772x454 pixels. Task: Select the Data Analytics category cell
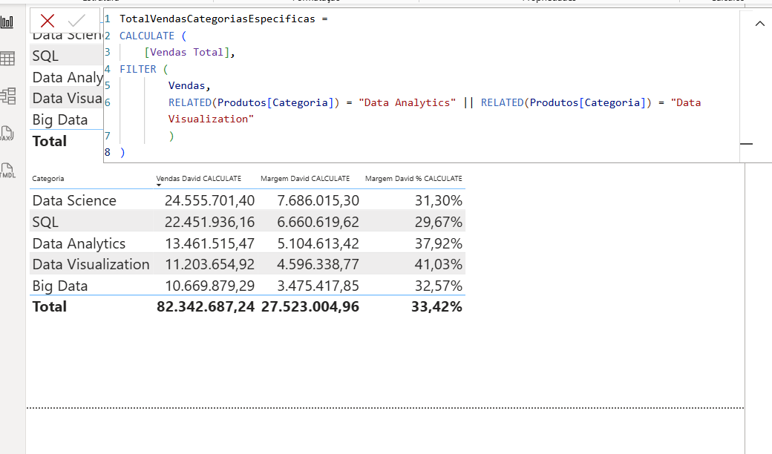(x=79, y=243)
